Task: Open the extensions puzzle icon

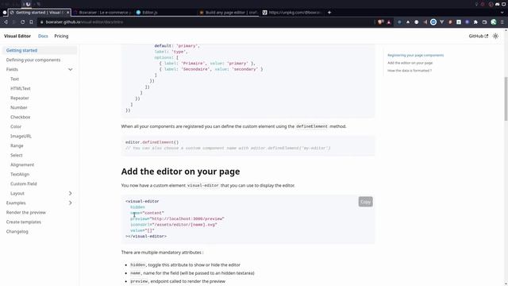Action: [475, 22]
